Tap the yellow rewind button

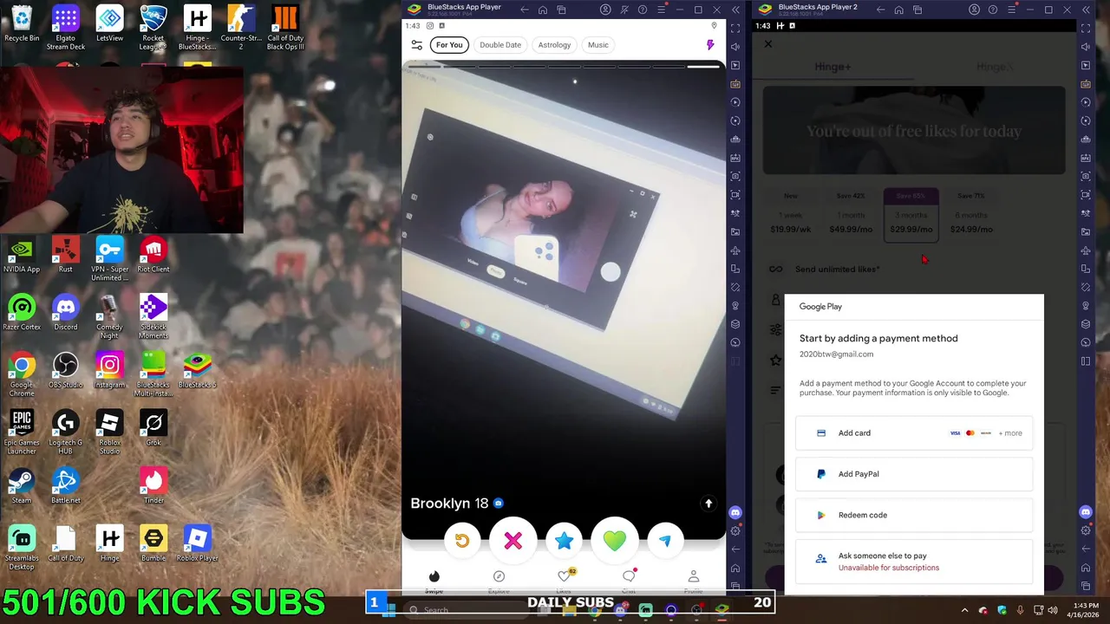pyautogui.click(x=462, y=541)
